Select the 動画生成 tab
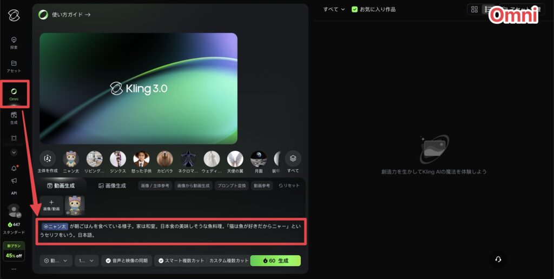The image size is (554, 279). (x=61, y=185)
